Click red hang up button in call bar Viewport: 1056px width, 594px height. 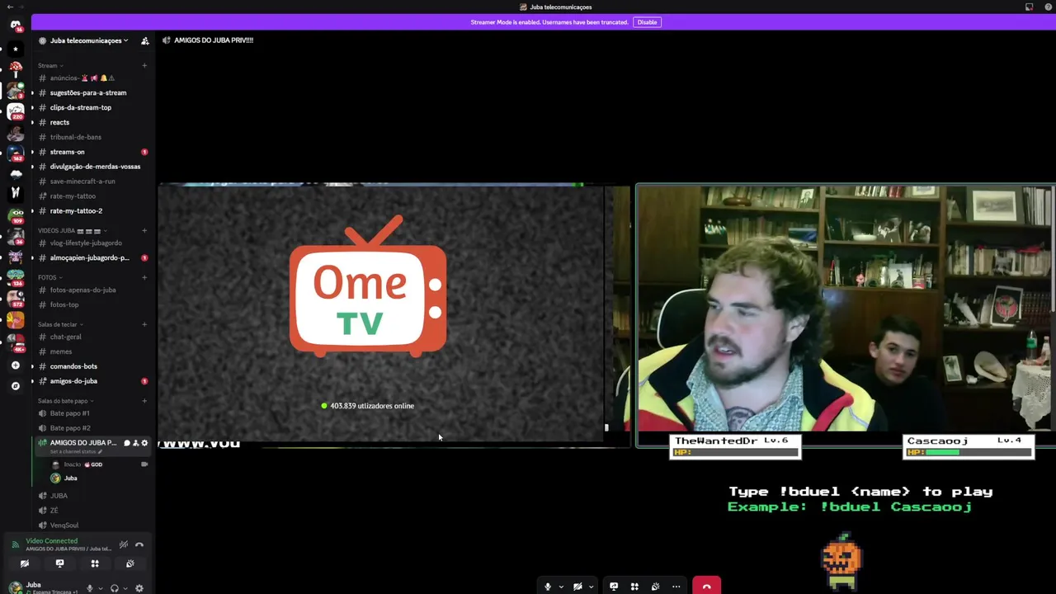706,586
